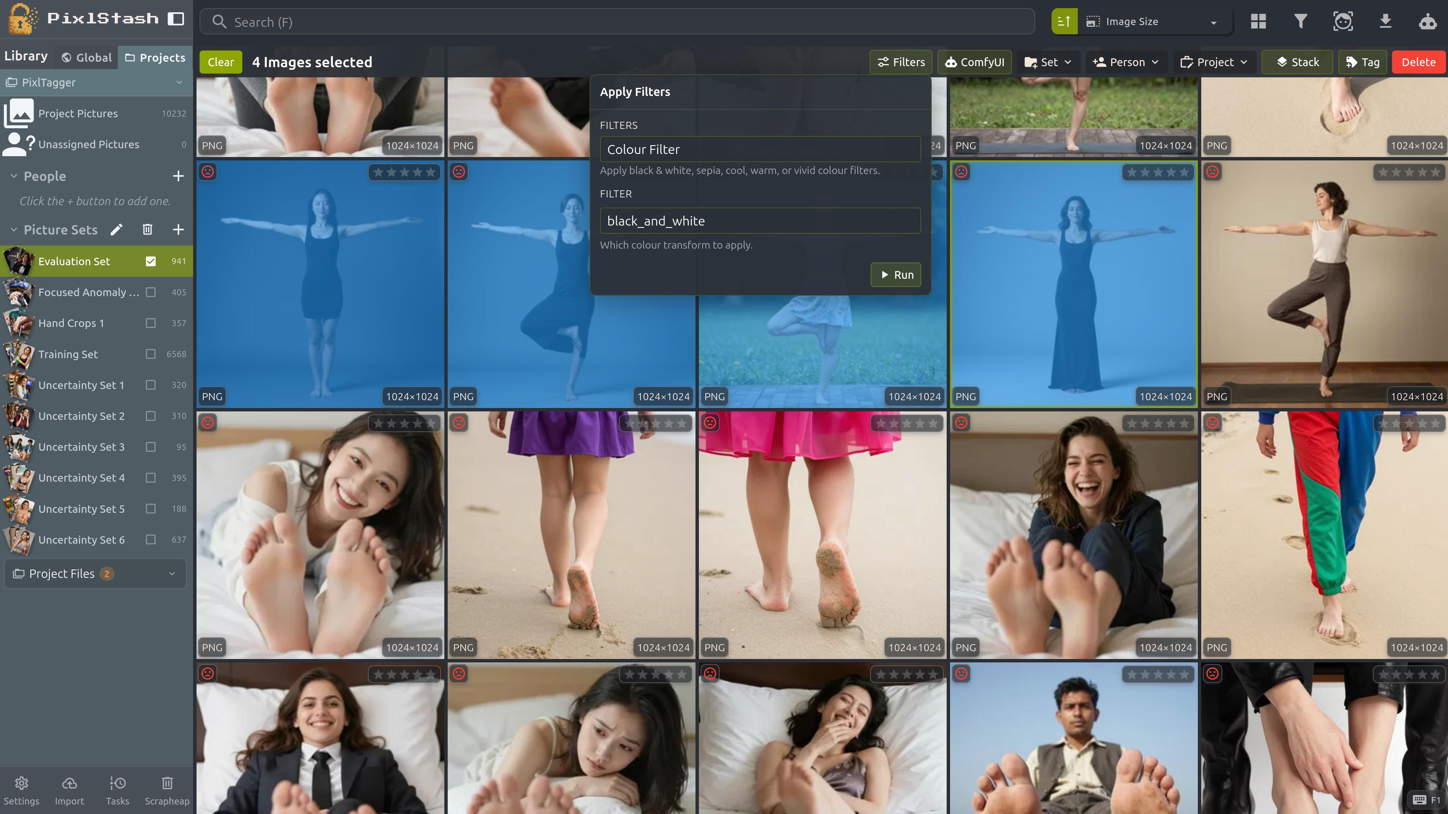Click the robot icon at top right
This screenshot has height=814, width=1448.
pos(1427,22)
